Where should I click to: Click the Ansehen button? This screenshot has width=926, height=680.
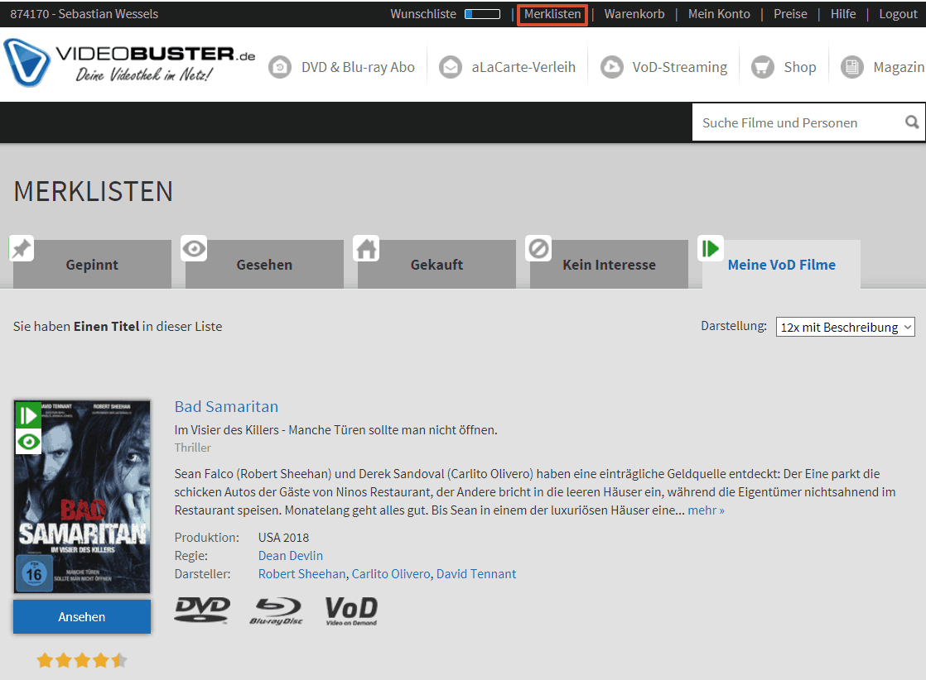(x=82, y=617)
